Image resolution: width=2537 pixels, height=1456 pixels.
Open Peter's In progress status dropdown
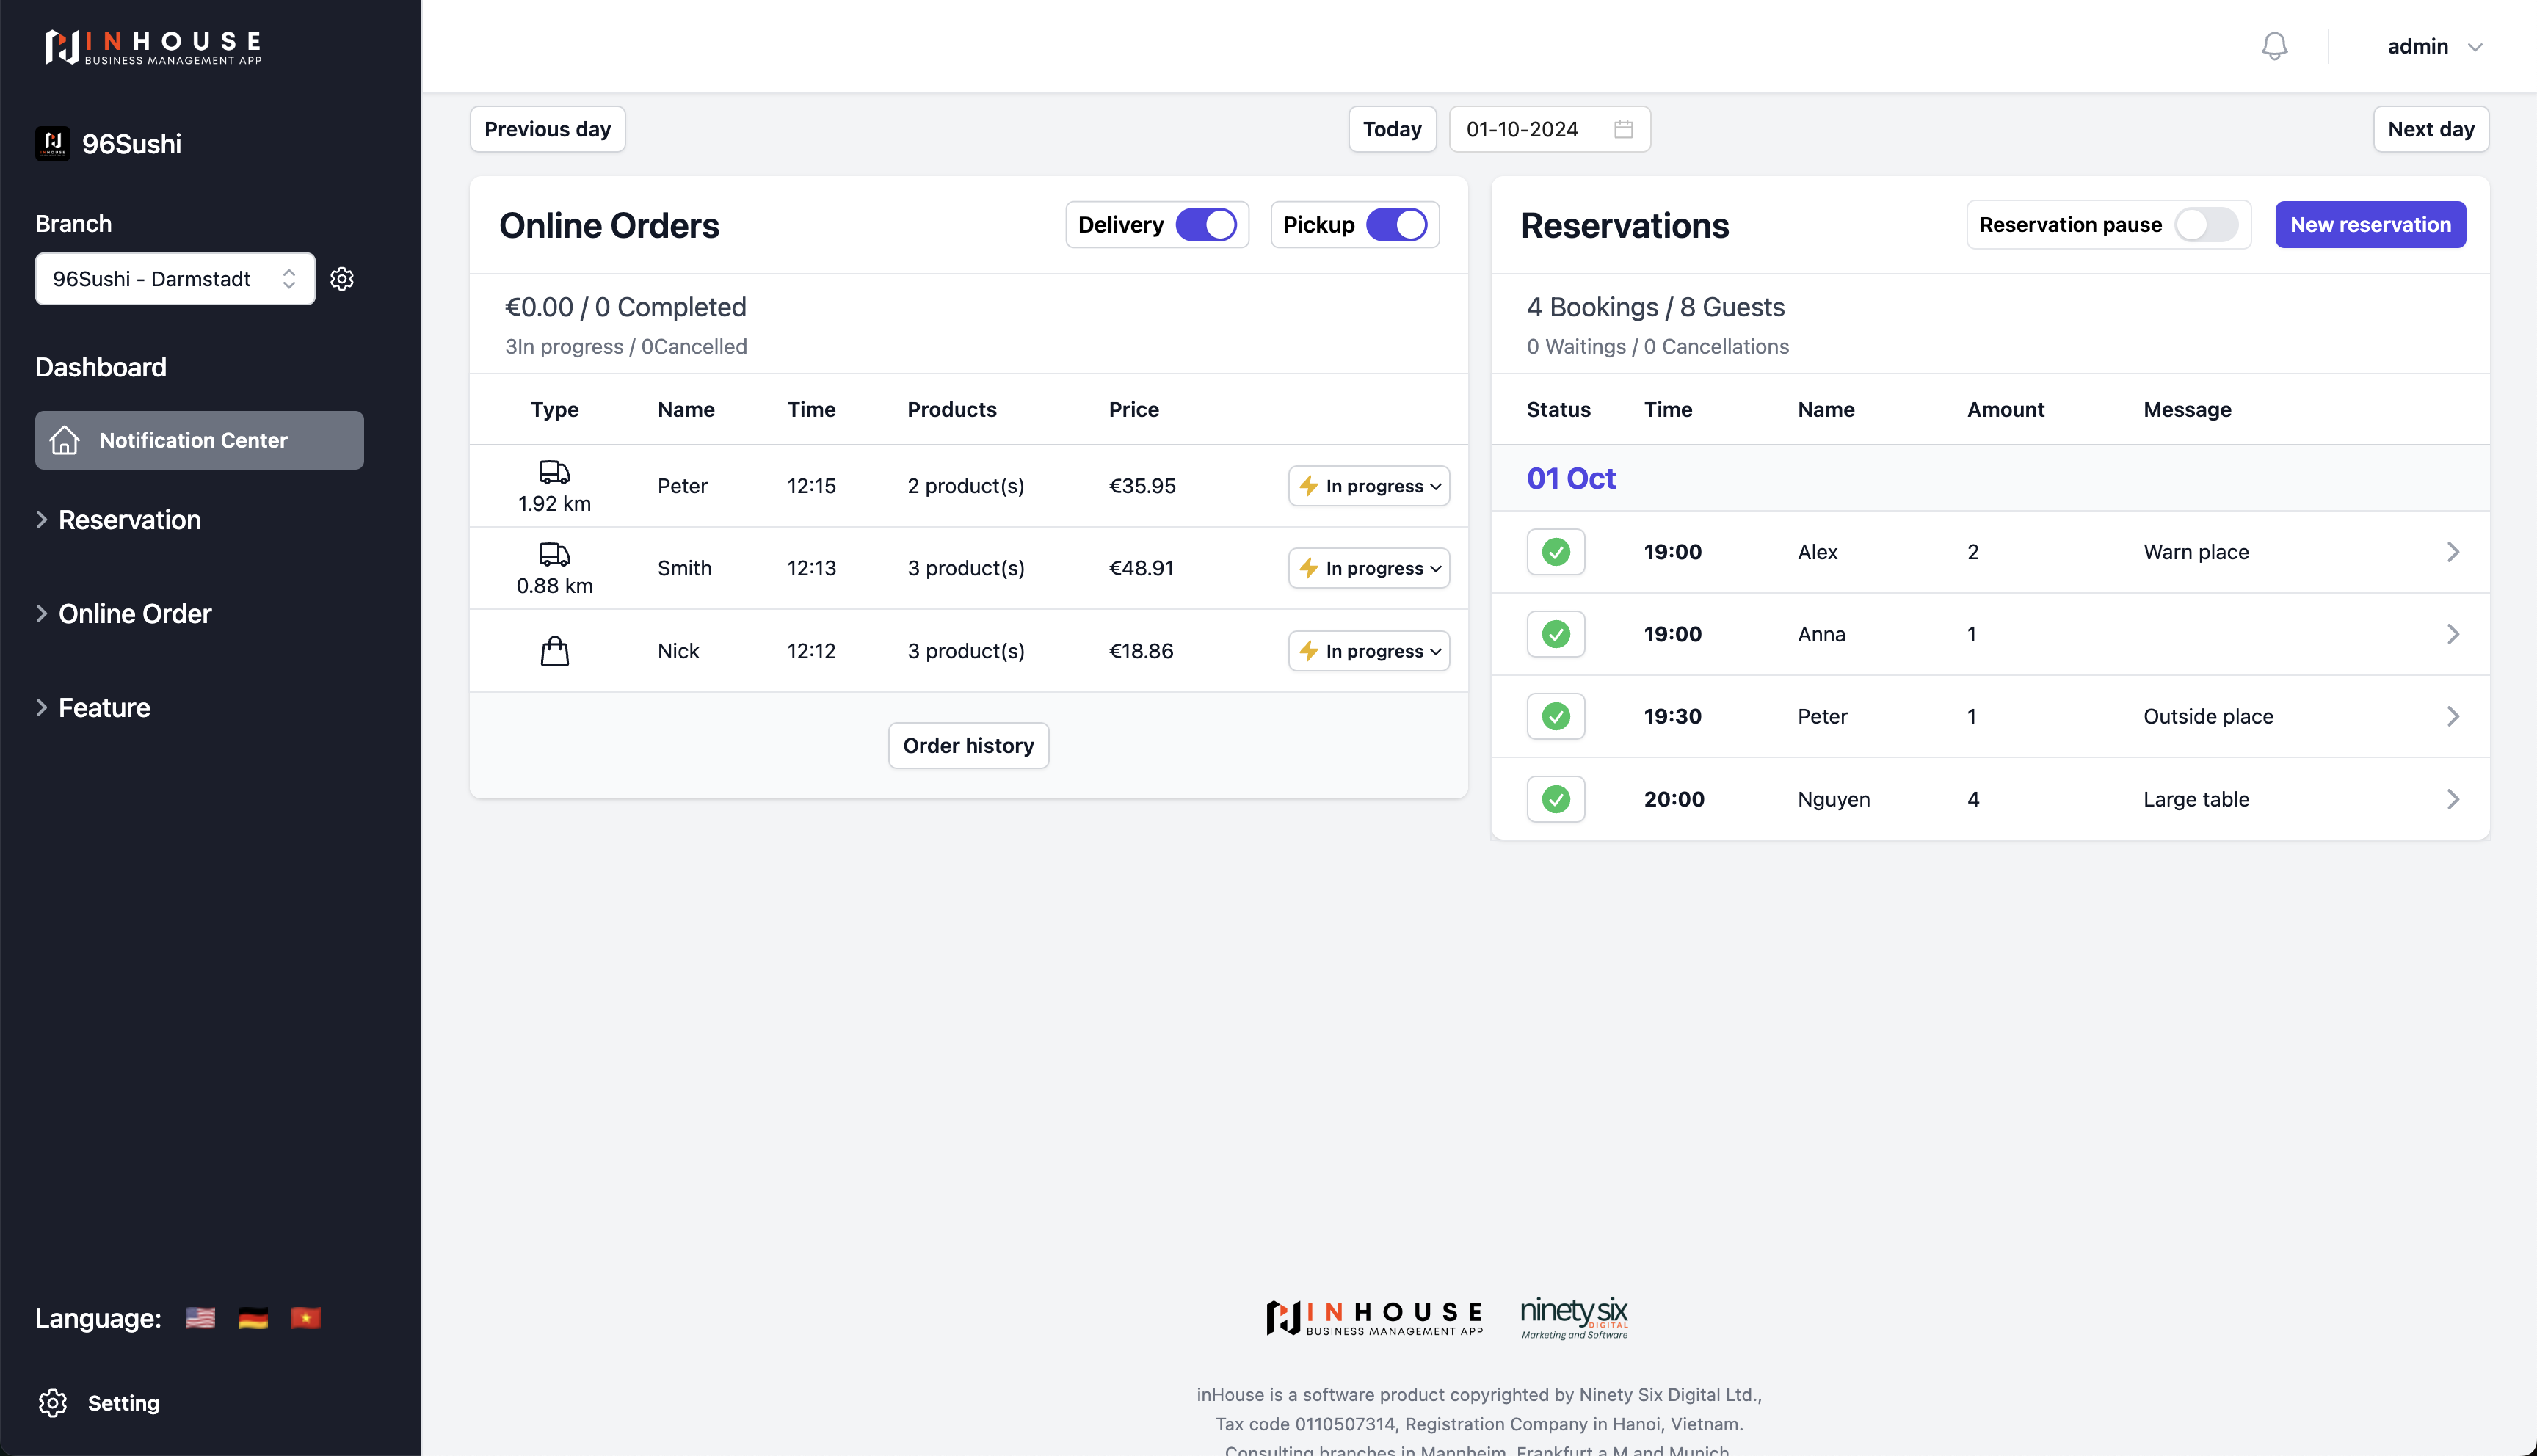tap(1369, 486)
